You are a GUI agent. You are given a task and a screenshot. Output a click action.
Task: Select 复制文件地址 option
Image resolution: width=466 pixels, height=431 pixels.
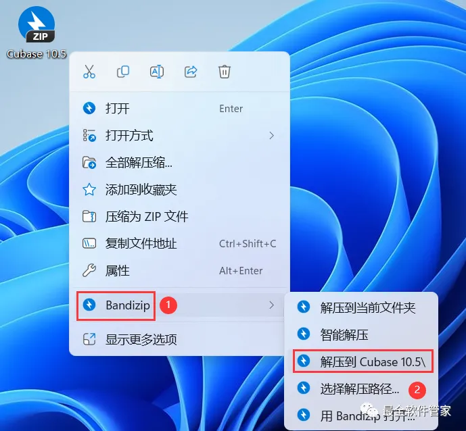[x=179, y=243]
